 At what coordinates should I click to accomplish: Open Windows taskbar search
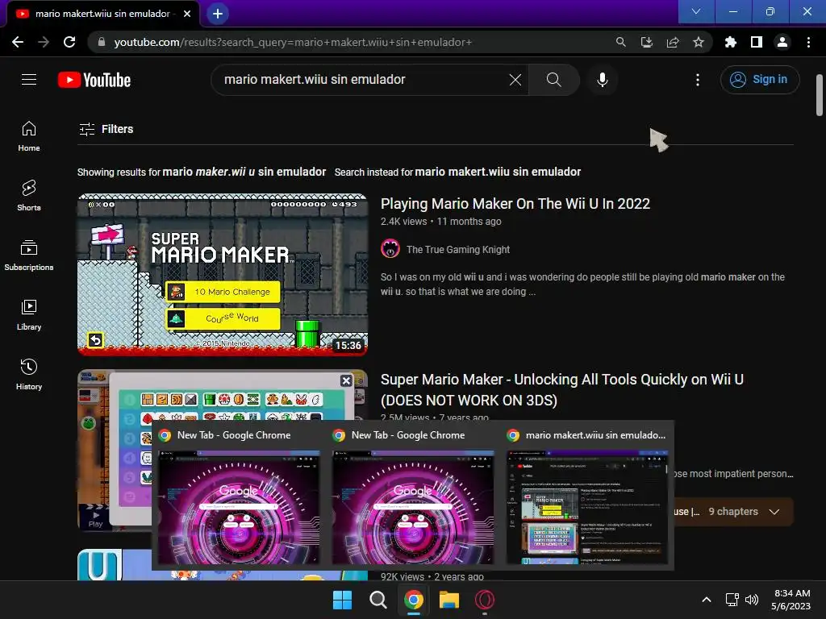click(378, 600)
